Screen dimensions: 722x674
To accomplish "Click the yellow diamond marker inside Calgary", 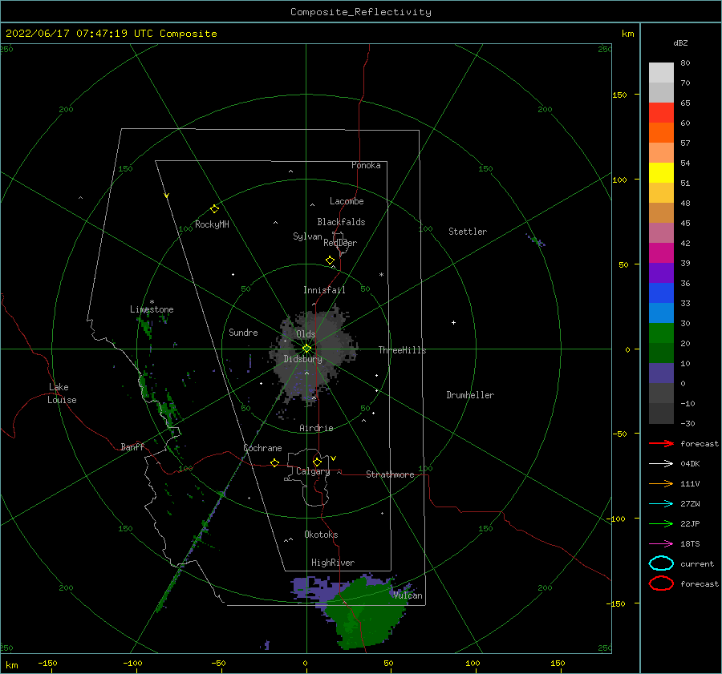I will tap(317, 462).
